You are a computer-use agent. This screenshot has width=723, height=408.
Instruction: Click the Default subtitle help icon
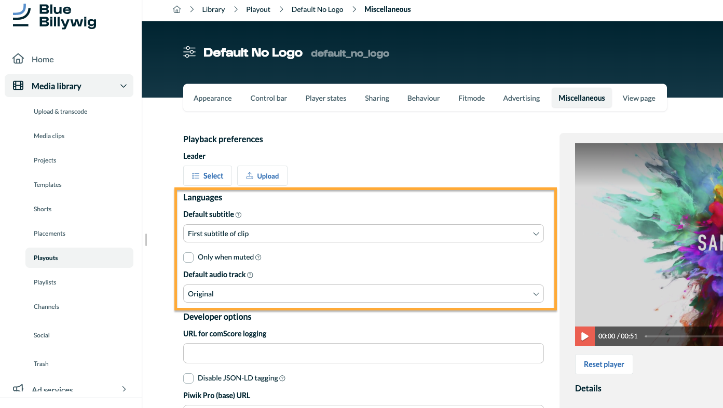pos(239,214)
